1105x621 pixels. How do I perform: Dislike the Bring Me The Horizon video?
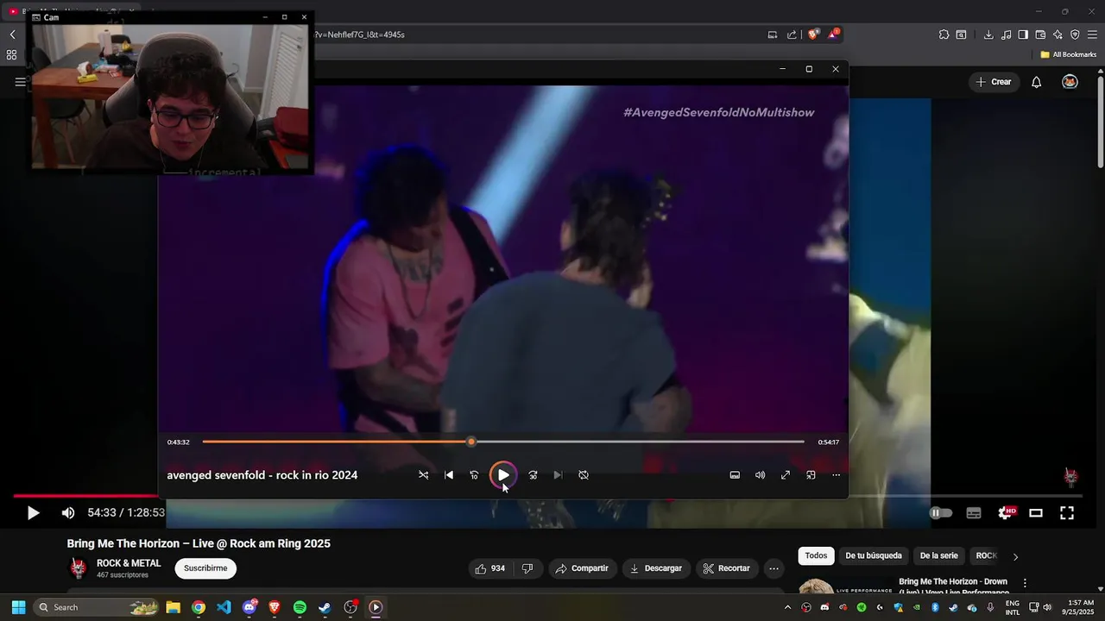[x=527, y=568]
